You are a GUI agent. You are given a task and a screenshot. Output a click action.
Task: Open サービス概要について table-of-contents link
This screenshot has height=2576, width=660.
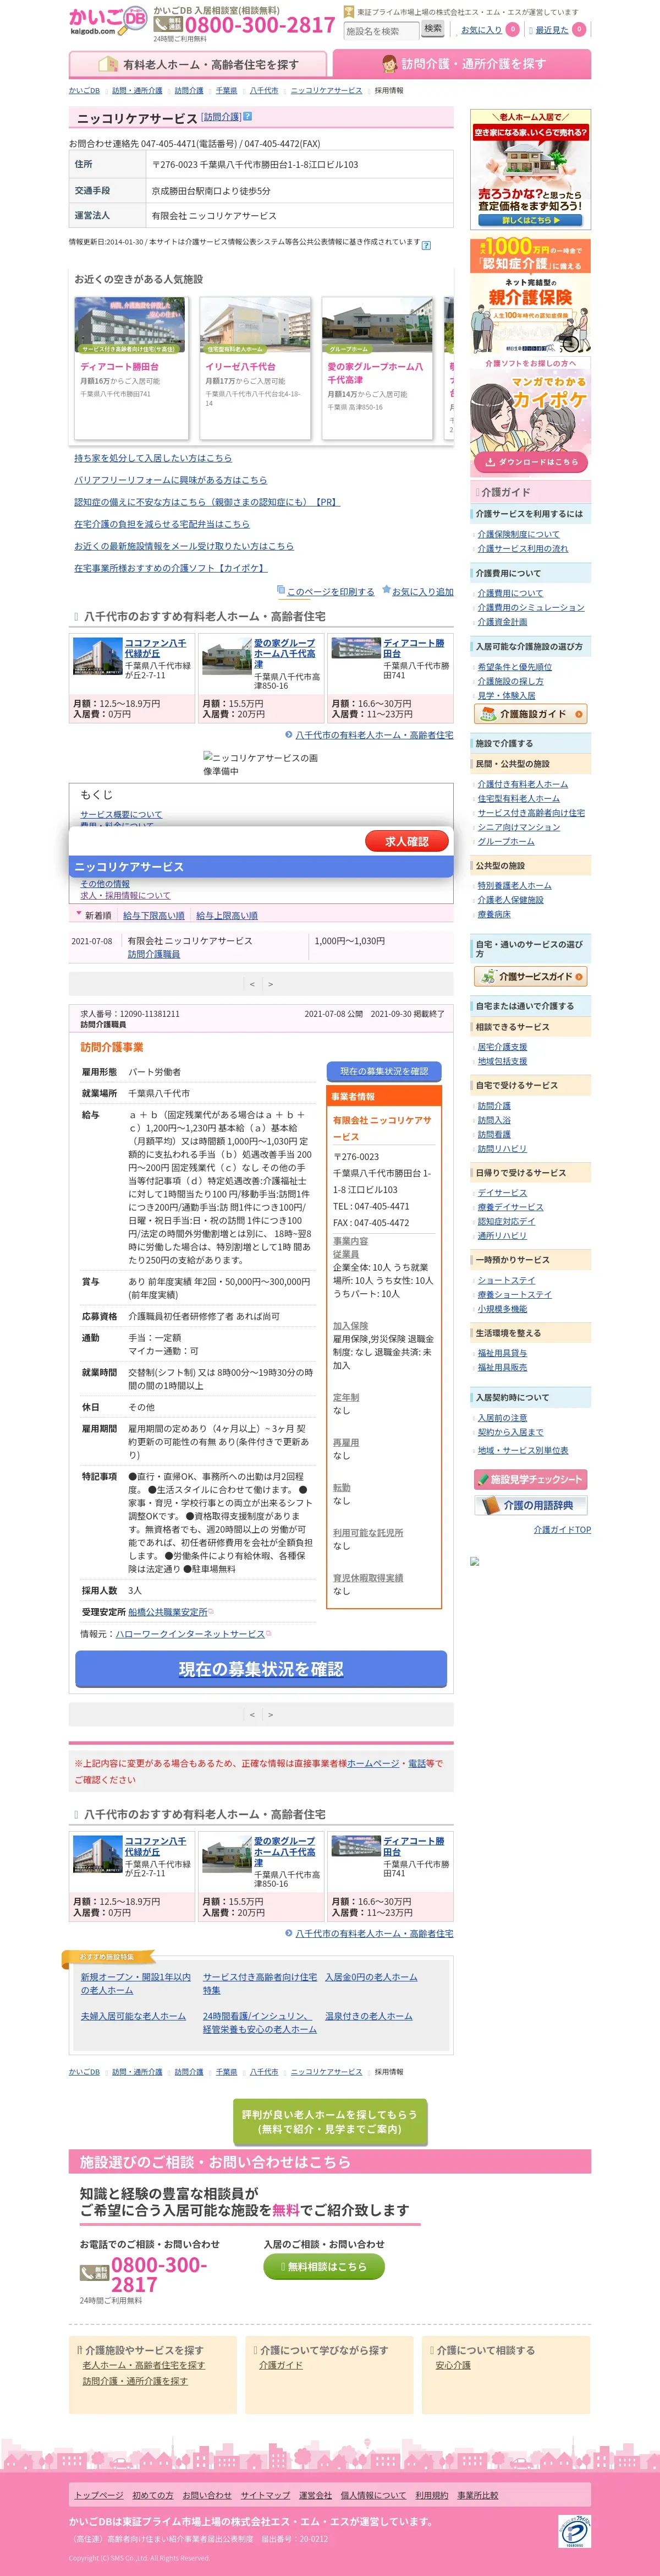(121, 815)
